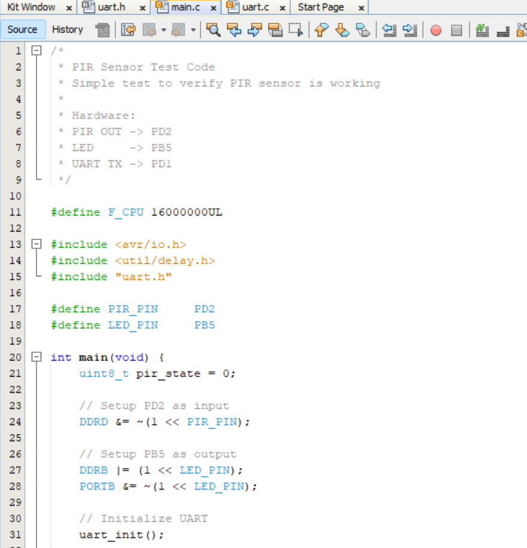
Task: Collapse the header comment block fold
Action: tap(36, 51)
